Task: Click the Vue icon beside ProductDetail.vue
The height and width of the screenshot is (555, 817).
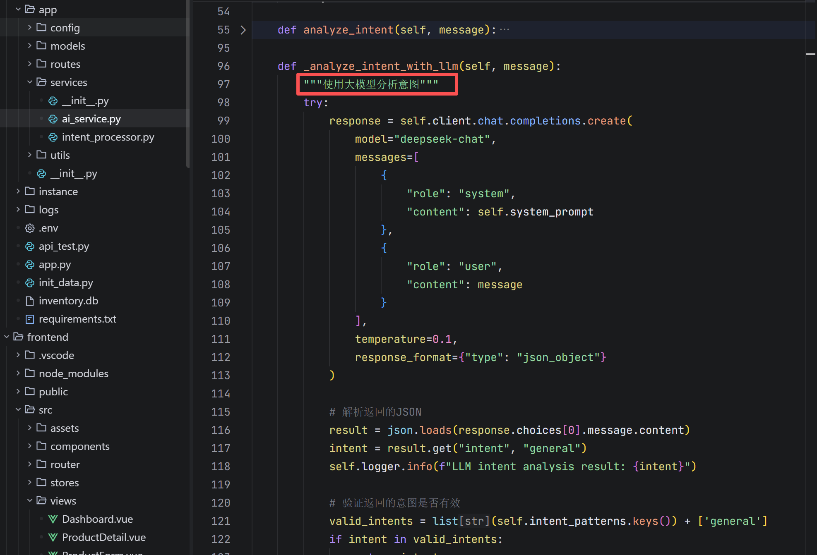Action: 53,538
